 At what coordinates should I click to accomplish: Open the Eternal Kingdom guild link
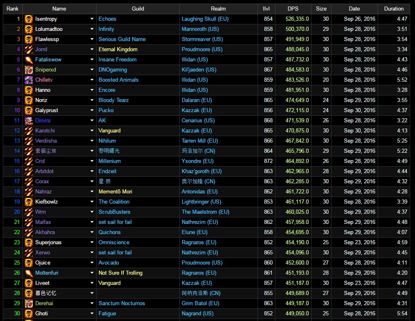(118, 50)
